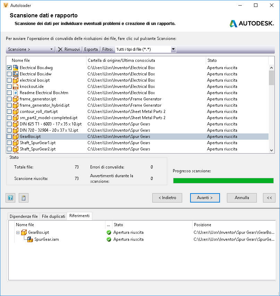Click the contour_roll_start.ipt part icon
Viewport: 280px width, 296px height.
coord(16,112)
